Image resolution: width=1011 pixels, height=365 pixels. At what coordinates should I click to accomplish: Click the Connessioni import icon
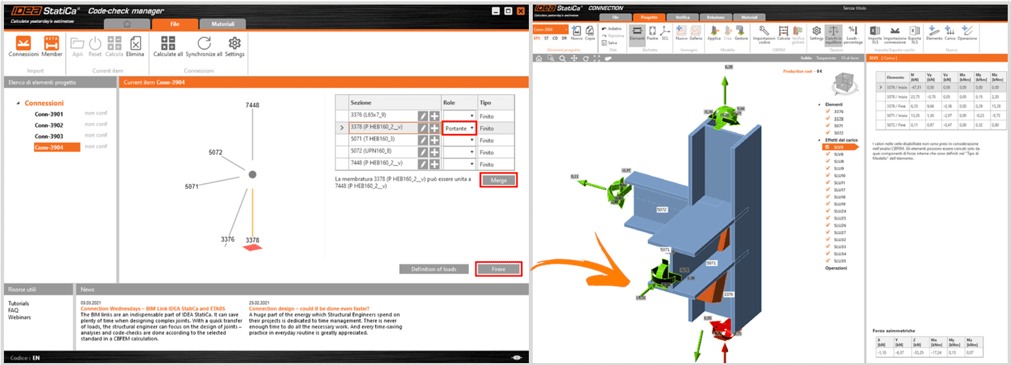[23, 43]
